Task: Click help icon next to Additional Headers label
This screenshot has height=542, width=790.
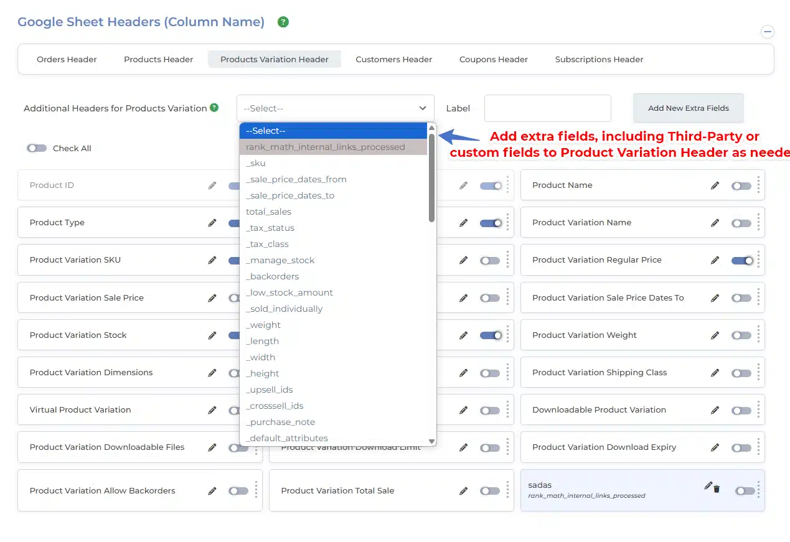Action: 214,108
